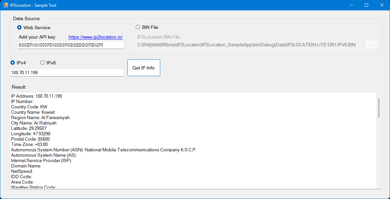This screenshot has width=390, height=199.
Task: Click the 'Latitude: 29.29507' line
Action: point(29,129)
